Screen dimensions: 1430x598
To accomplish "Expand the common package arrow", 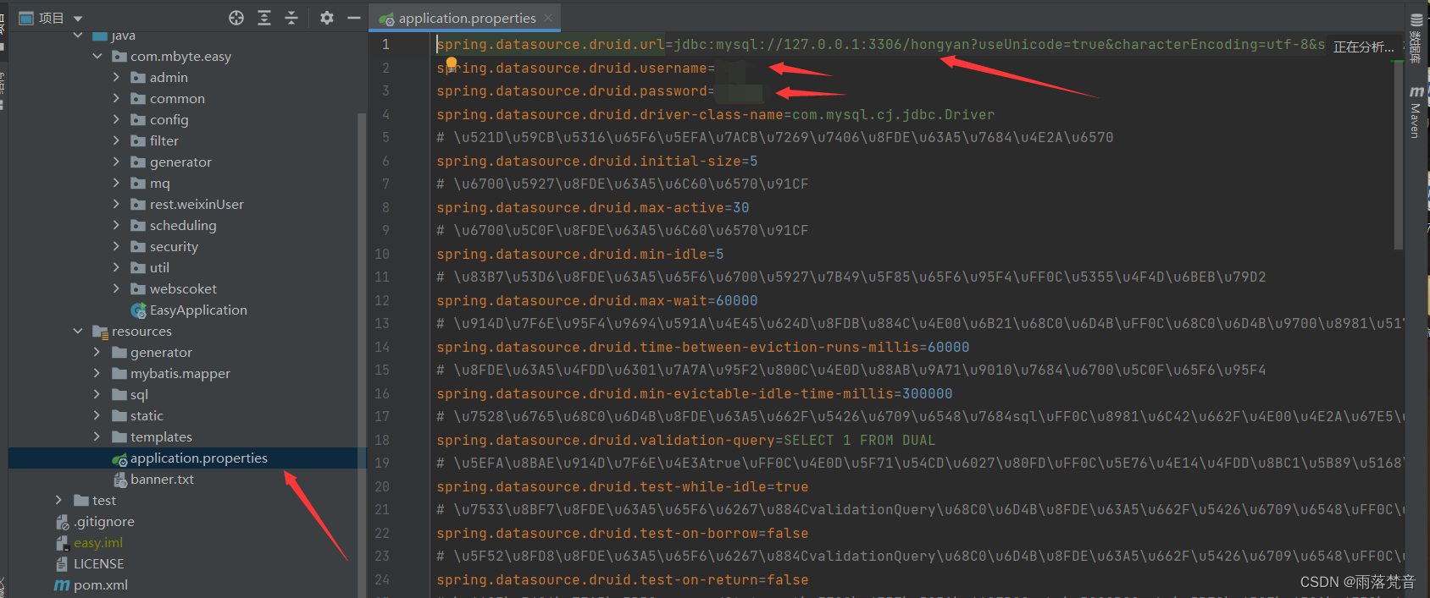I will pos(116,98).
